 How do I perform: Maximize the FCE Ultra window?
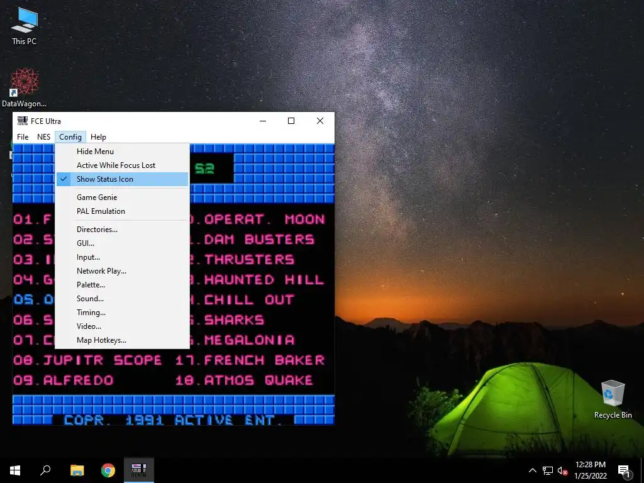pos(291,121)
